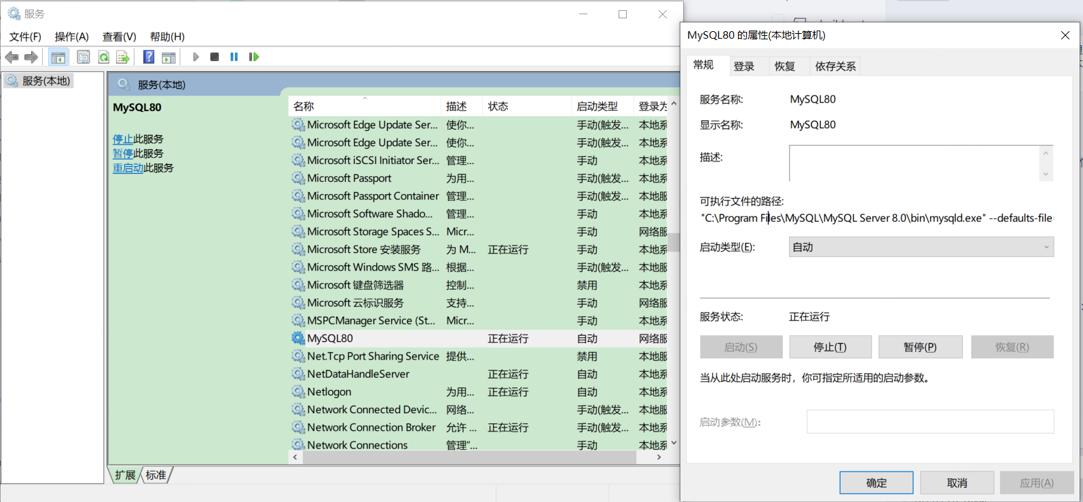Click the 暂停 this service link
1083x502 pixels.
point(123,153)
